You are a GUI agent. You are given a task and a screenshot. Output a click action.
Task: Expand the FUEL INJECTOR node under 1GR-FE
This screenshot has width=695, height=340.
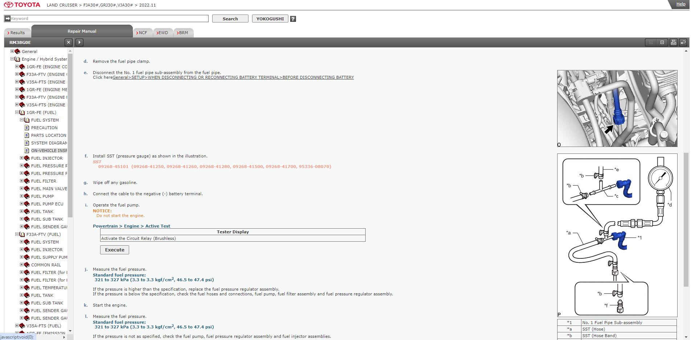coord(21,158)
